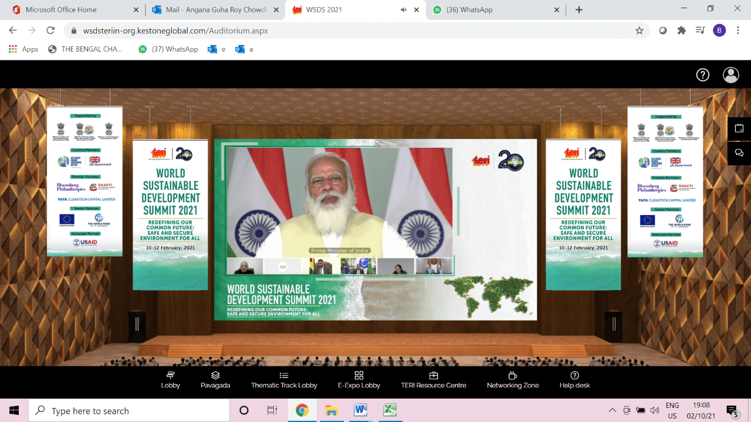This screenshot has height=422, width=751.
Task: Open the user profile avatar icon
Action: point(731,75)
